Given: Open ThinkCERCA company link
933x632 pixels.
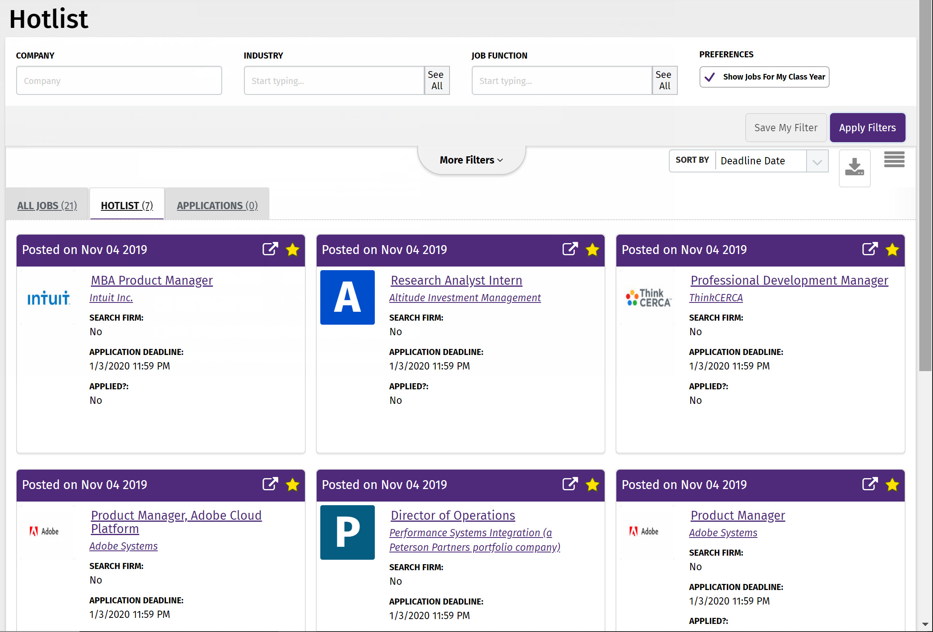Looking at the screenshot, I should click(x=716, y=298).
